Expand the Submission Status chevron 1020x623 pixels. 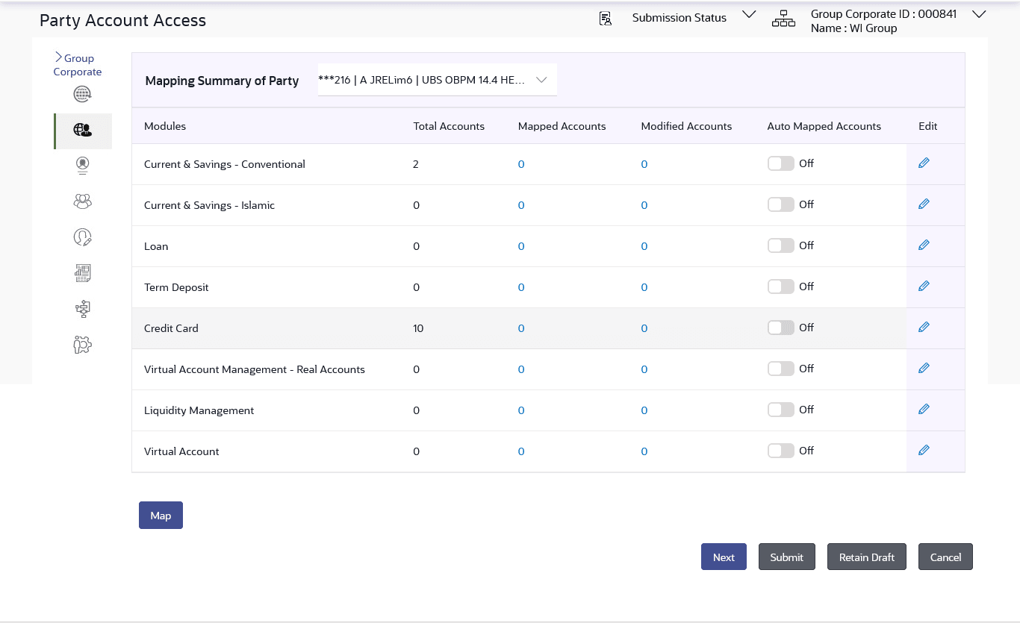749,15
